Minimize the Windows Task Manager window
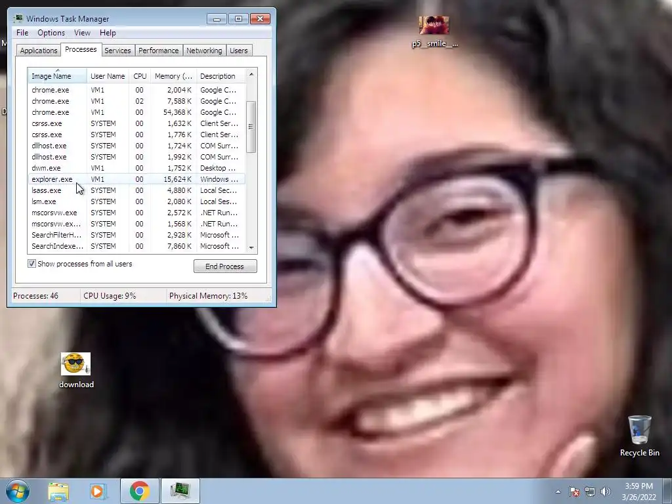The image size is (672, 504). coord(217,19)
